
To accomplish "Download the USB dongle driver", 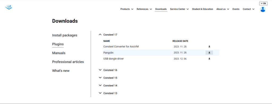I will pos(209,59).
